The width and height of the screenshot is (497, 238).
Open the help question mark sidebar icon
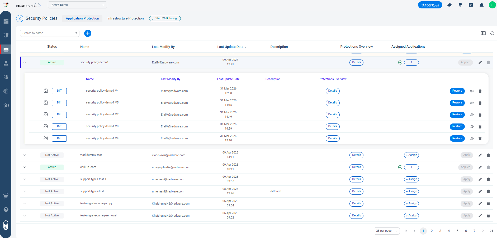(x=6, y=210)
